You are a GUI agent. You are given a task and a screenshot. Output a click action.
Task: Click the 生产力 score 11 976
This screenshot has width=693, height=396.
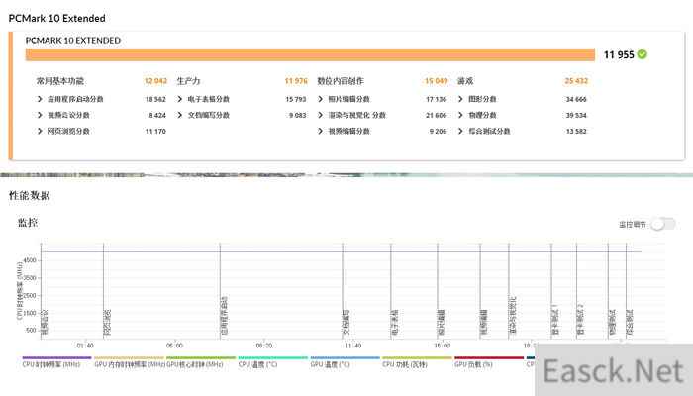pos(296,81)
